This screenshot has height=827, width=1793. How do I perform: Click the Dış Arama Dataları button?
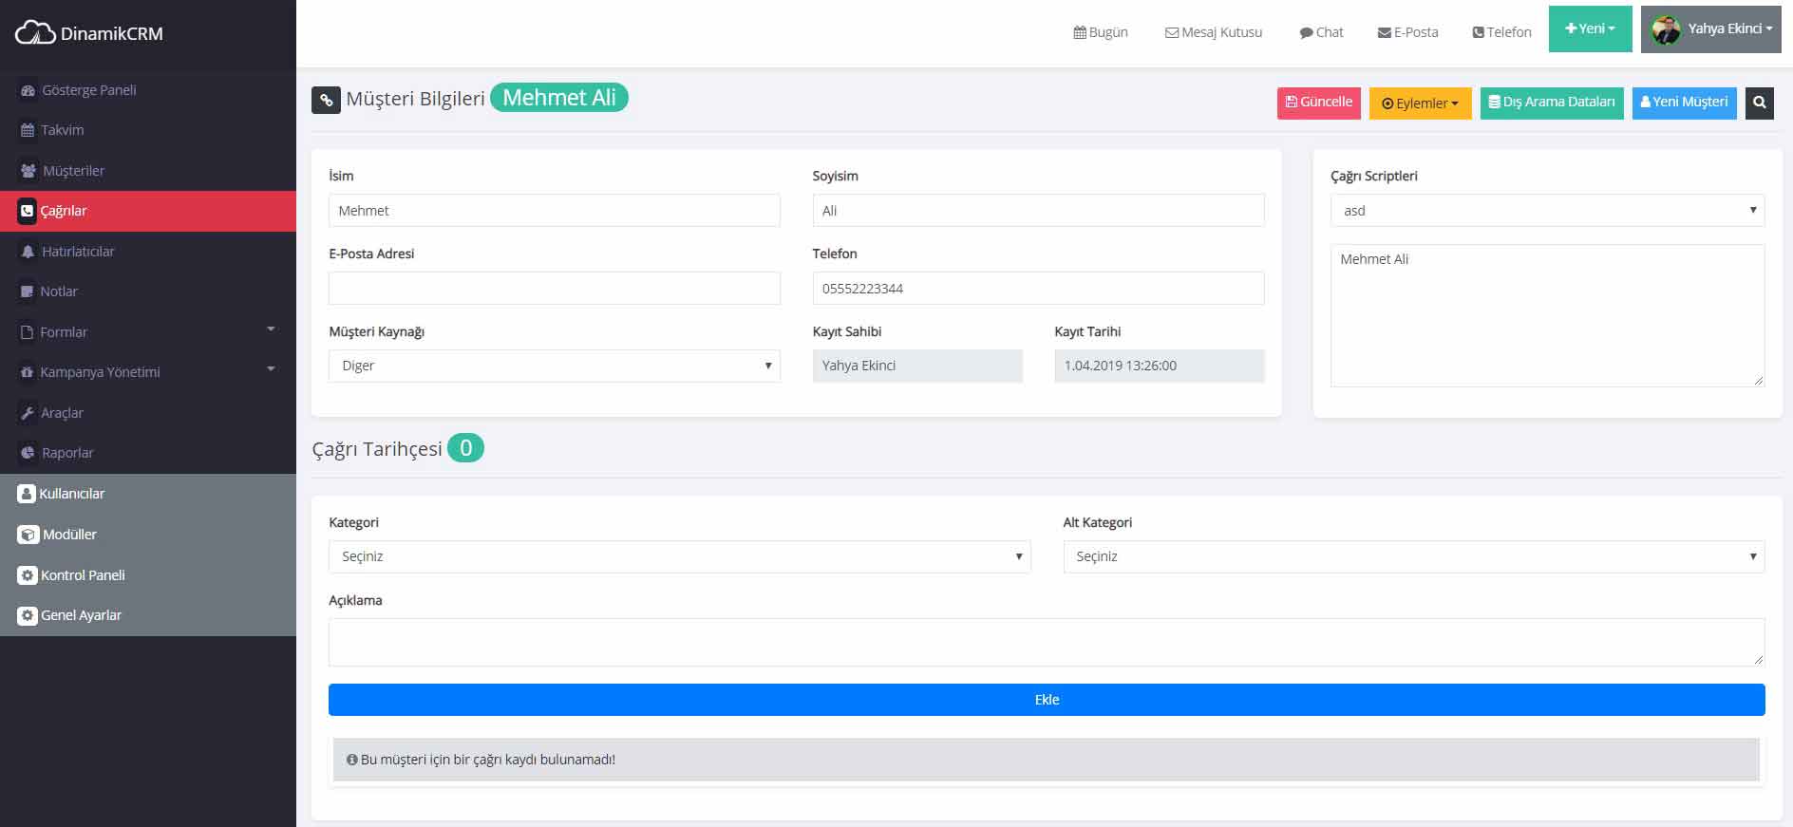[x=1552, y=103]
